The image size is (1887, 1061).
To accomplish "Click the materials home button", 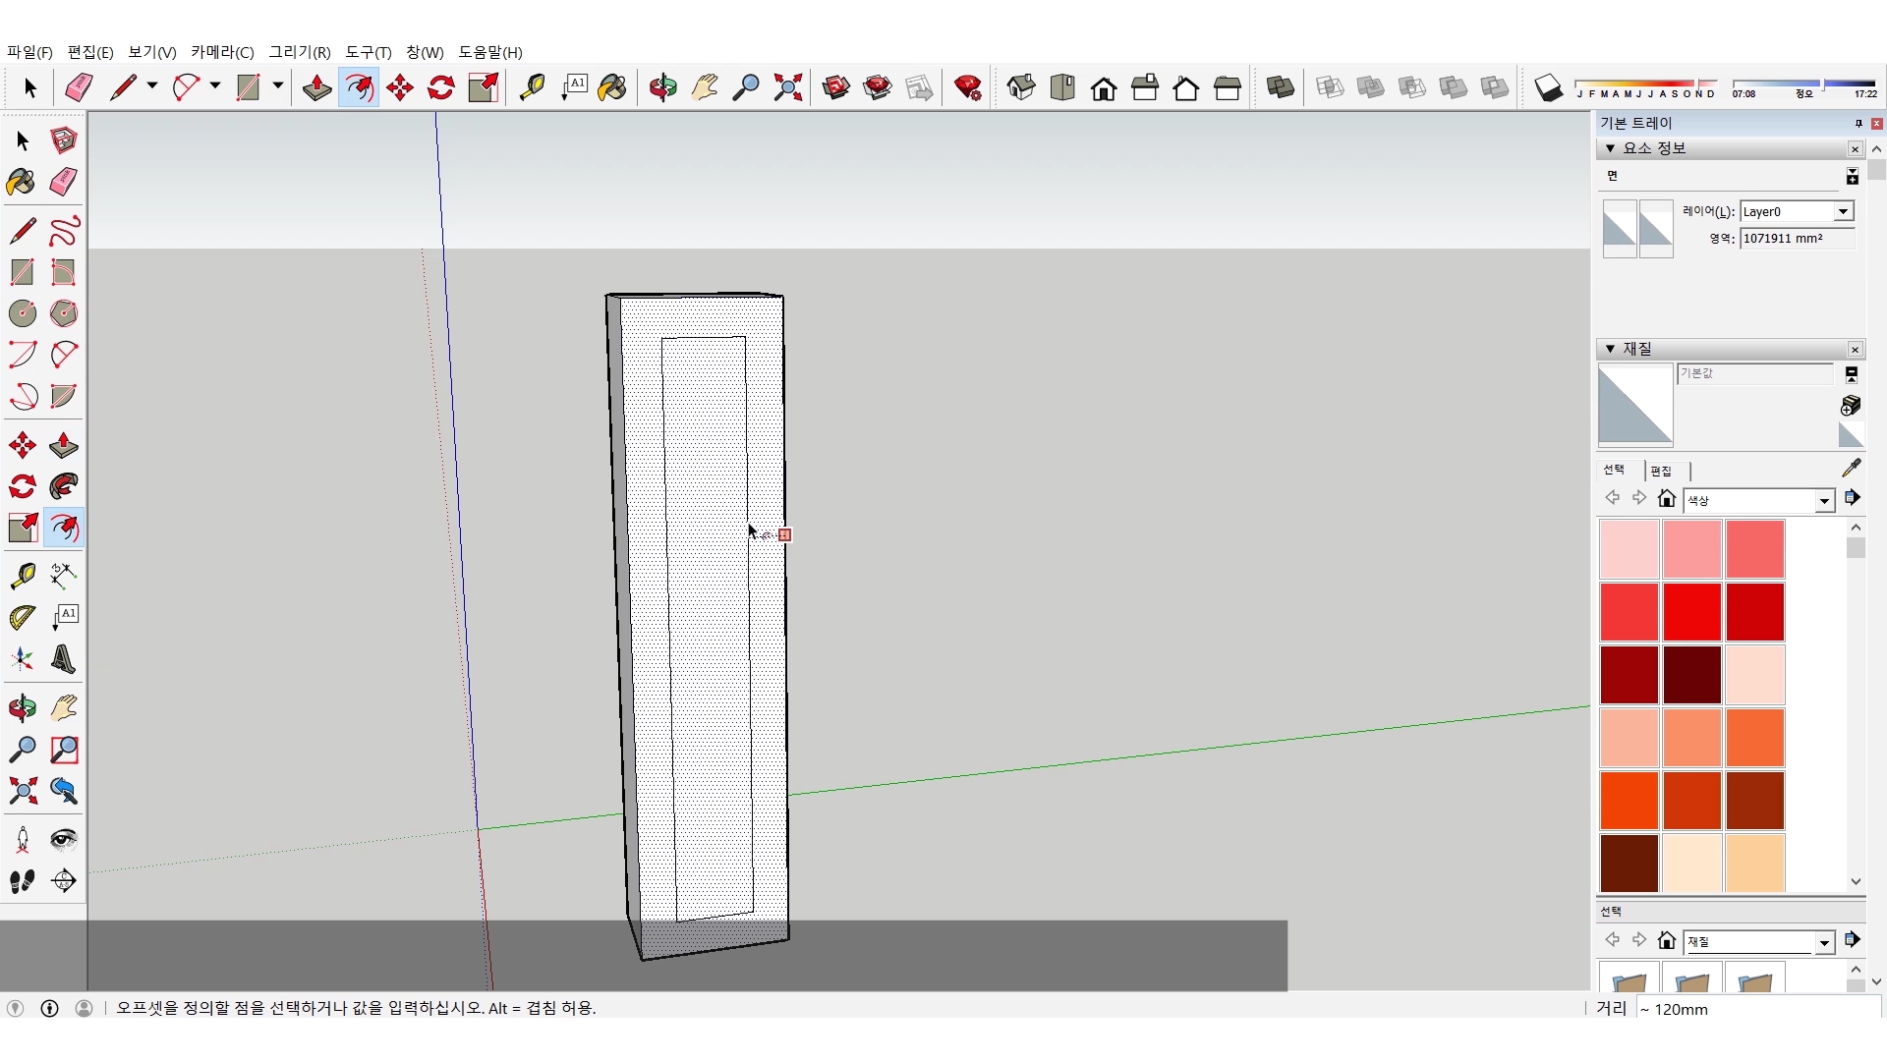I will [x=1666, y=498].
